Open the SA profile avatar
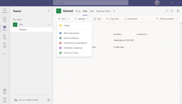 [157, 2]
